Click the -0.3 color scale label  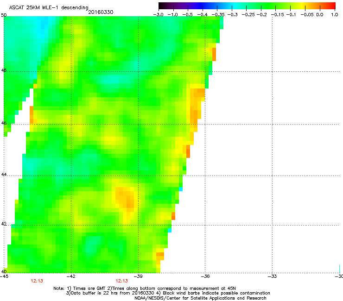pyautogui.click(x=233, y=15)
